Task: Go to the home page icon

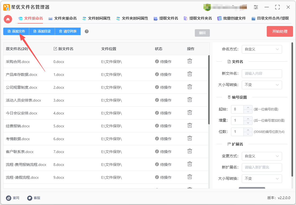Action: tap(8, 19)
